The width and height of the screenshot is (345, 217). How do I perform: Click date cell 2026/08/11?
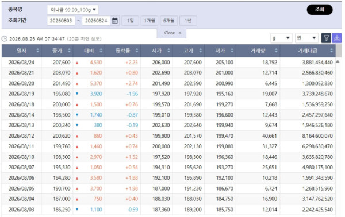[21, 146]
